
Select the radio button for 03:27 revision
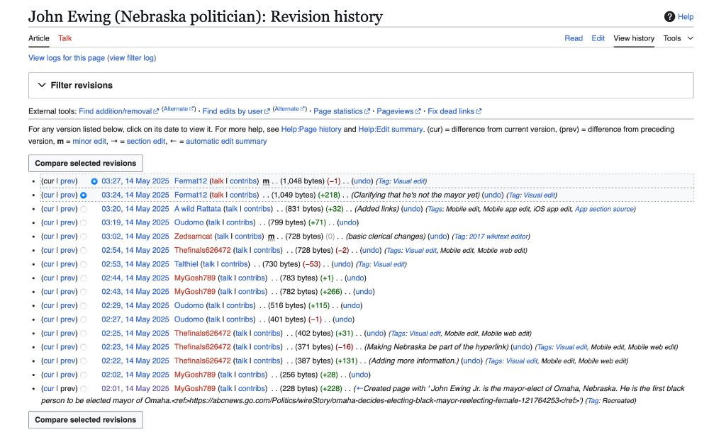(x=94, y=181)
